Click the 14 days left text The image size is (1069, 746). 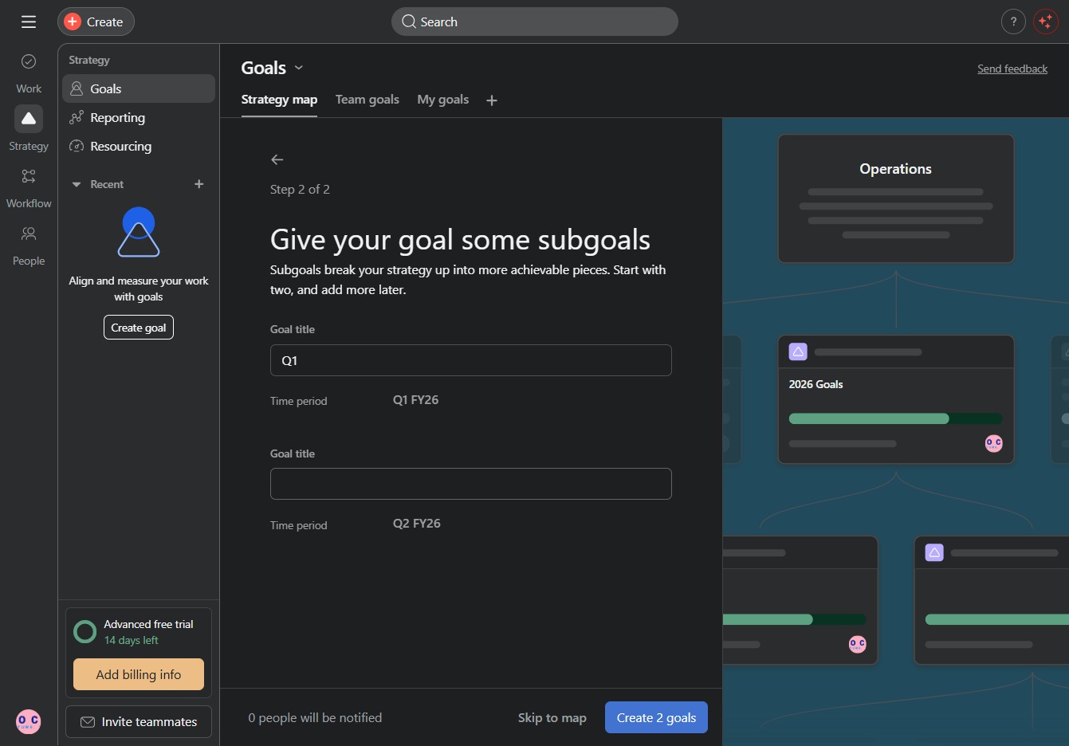pos(132,640)
